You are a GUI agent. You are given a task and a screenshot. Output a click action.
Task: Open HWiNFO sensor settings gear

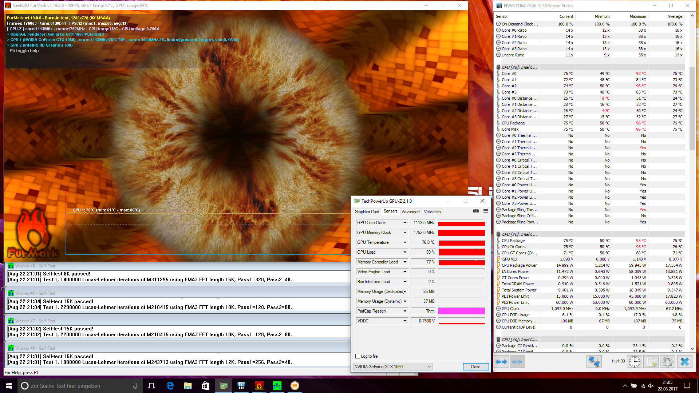(667, 362)
